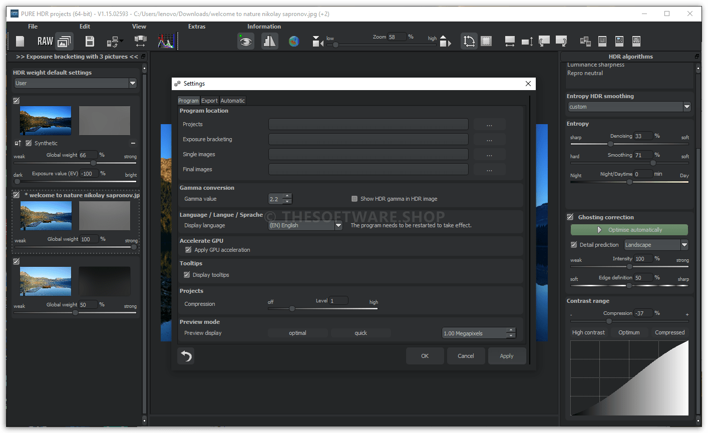
Task: Click the swap icon beside Synthetic checkbox
Action: [x=18, y=143]
